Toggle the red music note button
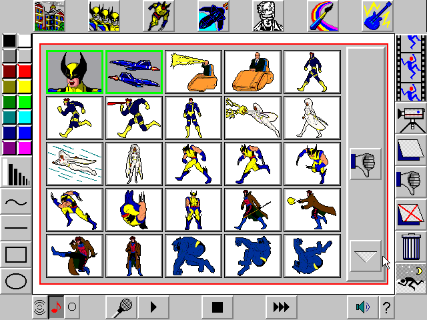The image size is (427, 320). click(x=56, y=307)
